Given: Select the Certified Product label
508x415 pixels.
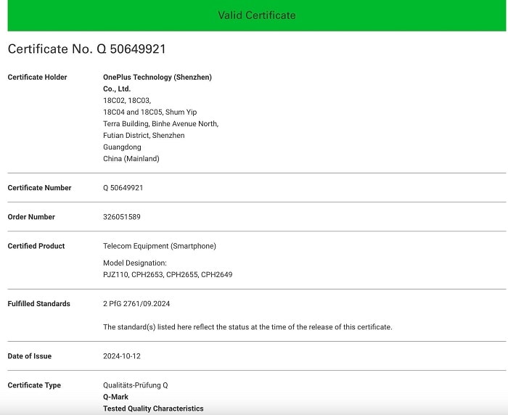Looking at the screenshot, I should click(x=36, y=246).
